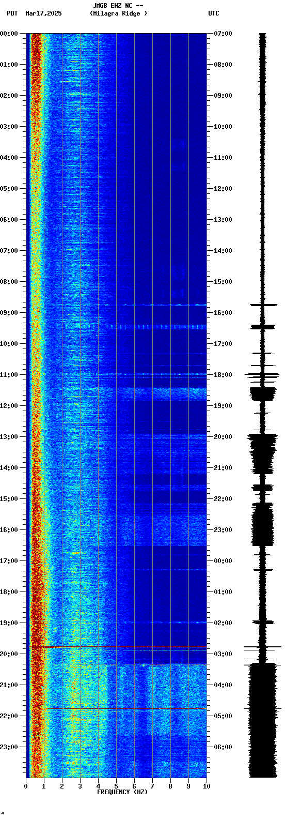
Task: Select the 10:00 label on PDT axis
Action: pyautogui.click(x=9, y=344)
